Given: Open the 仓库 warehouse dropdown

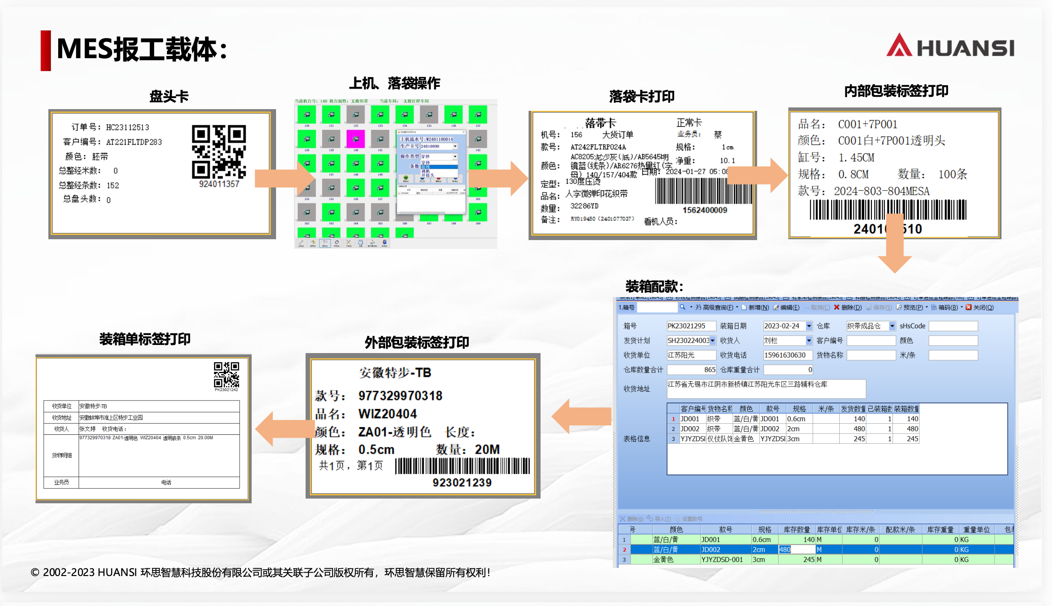Looking at the screenshot, I should pos(892,326).
